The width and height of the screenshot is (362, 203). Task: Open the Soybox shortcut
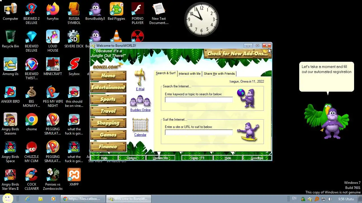(74, 67)
